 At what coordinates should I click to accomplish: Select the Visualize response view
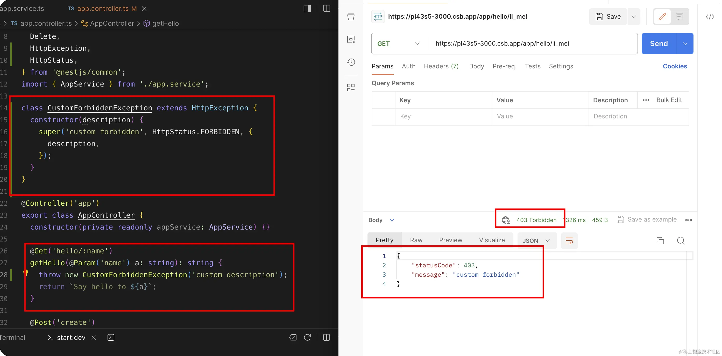click(x=492, y=240)
